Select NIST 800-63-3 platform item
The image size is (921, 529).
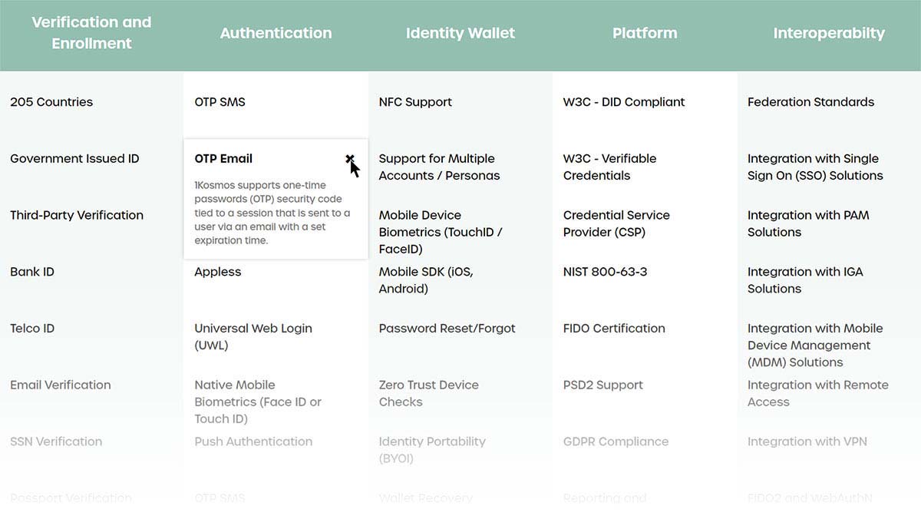(x=605, y=272)
